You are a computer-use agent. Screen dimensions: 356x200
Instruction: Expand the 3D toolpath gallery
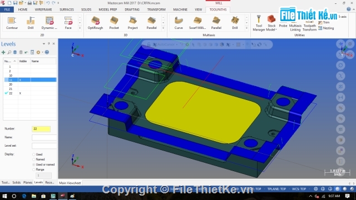point(163,28)
